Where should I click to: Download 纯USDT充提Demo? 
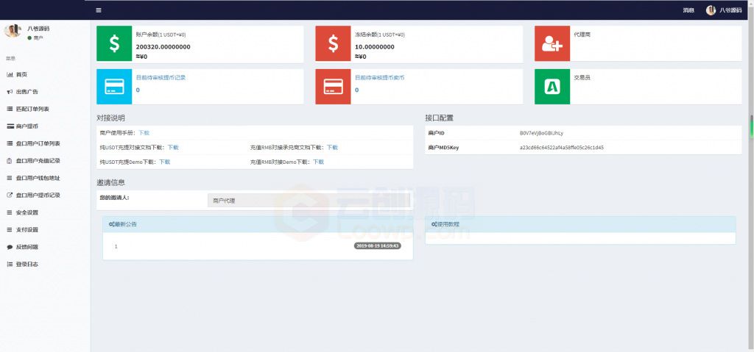click(164, 162)
